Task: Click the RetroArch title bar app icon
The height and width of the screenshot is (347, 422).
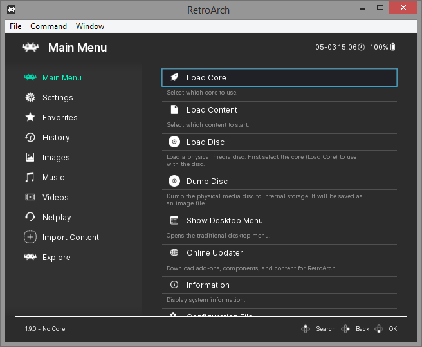Action: pyautogui.click(x=11, y=10)
